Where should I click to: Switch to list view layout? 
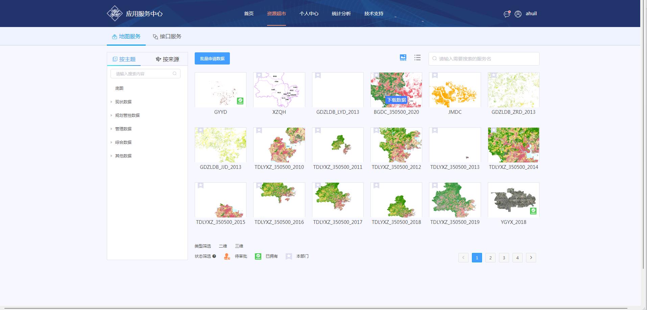click(x=417, y=58)
